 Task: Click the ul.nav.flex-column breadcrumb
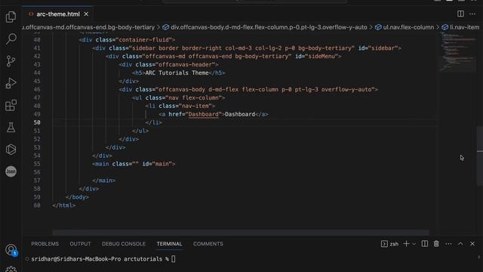coord(405,27)
